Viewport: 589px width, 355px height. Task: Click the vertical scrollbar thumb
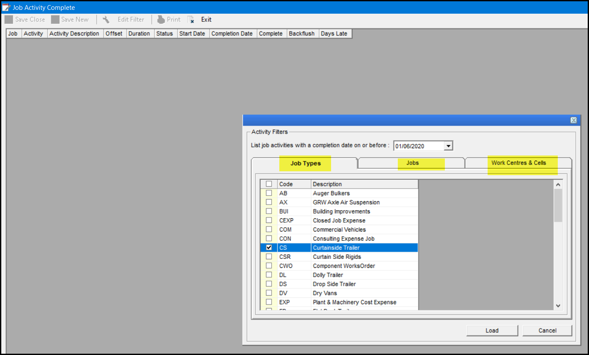(558, 205)
